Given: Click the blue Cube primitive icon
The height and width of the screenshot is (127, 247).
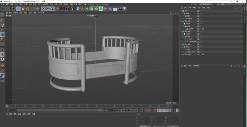Looking at the screenshot, I should (x=78, y=9).
